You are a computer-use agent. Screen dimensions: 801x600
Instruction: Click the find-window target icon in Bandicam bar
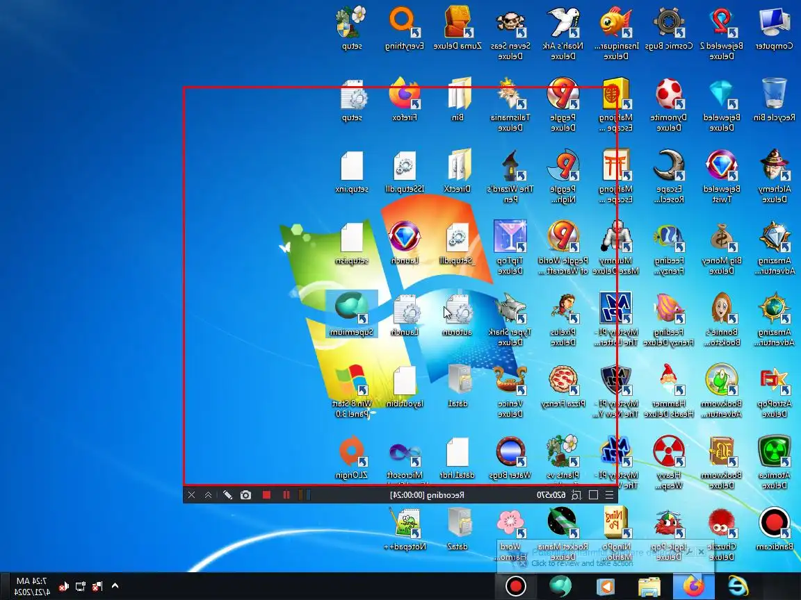(576, 495)
